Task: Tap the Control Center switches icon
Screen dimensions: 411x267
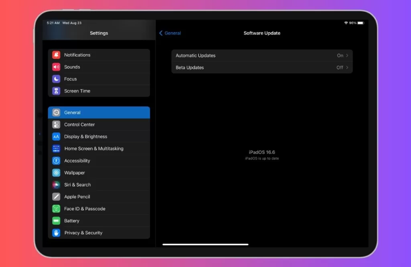Action: [56, 125]
